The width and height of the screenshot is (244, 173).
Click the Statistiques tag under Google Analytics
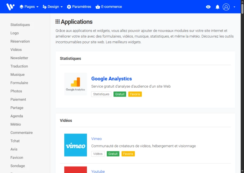pos(101,94)
